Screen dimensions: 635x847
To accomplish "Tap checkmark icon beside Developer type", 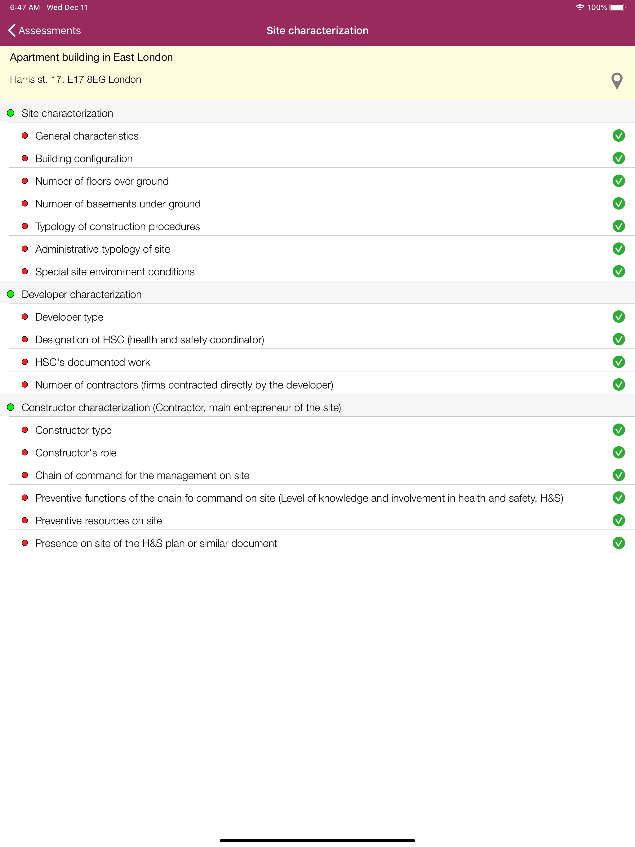I will tap(619, 317).
